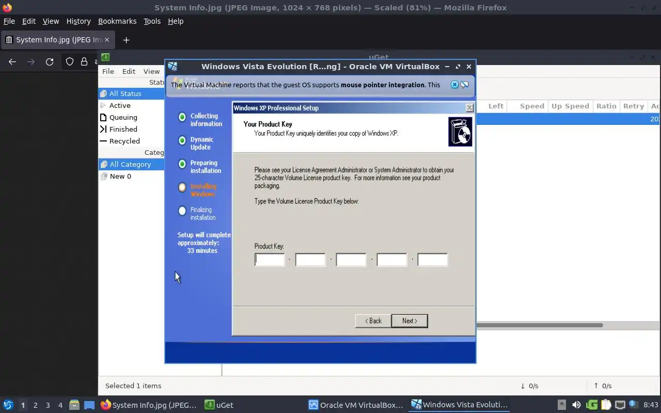Select Active status in uGet

pos(132,105)
